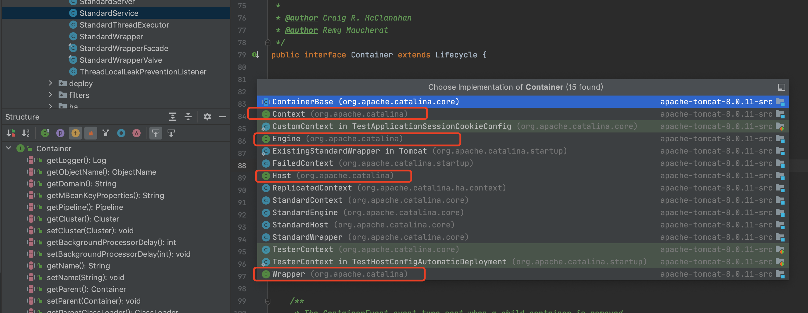808x313 pixels.
Task: Choose ReplicatedContext implementation
Action: (x=523, y=188)
